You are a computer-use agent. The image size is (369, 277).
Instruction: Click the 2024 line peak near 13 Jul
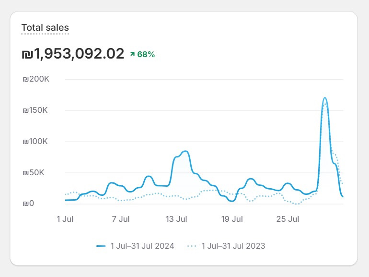coord(185,151)
